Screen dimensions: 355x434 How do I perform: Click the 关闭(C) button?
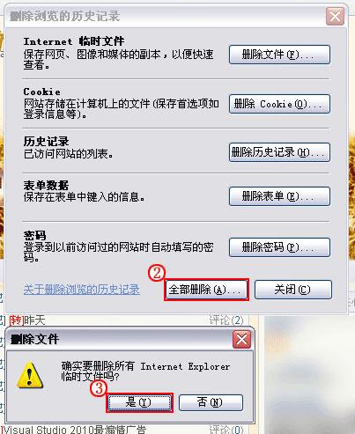[x=293, y=290]
